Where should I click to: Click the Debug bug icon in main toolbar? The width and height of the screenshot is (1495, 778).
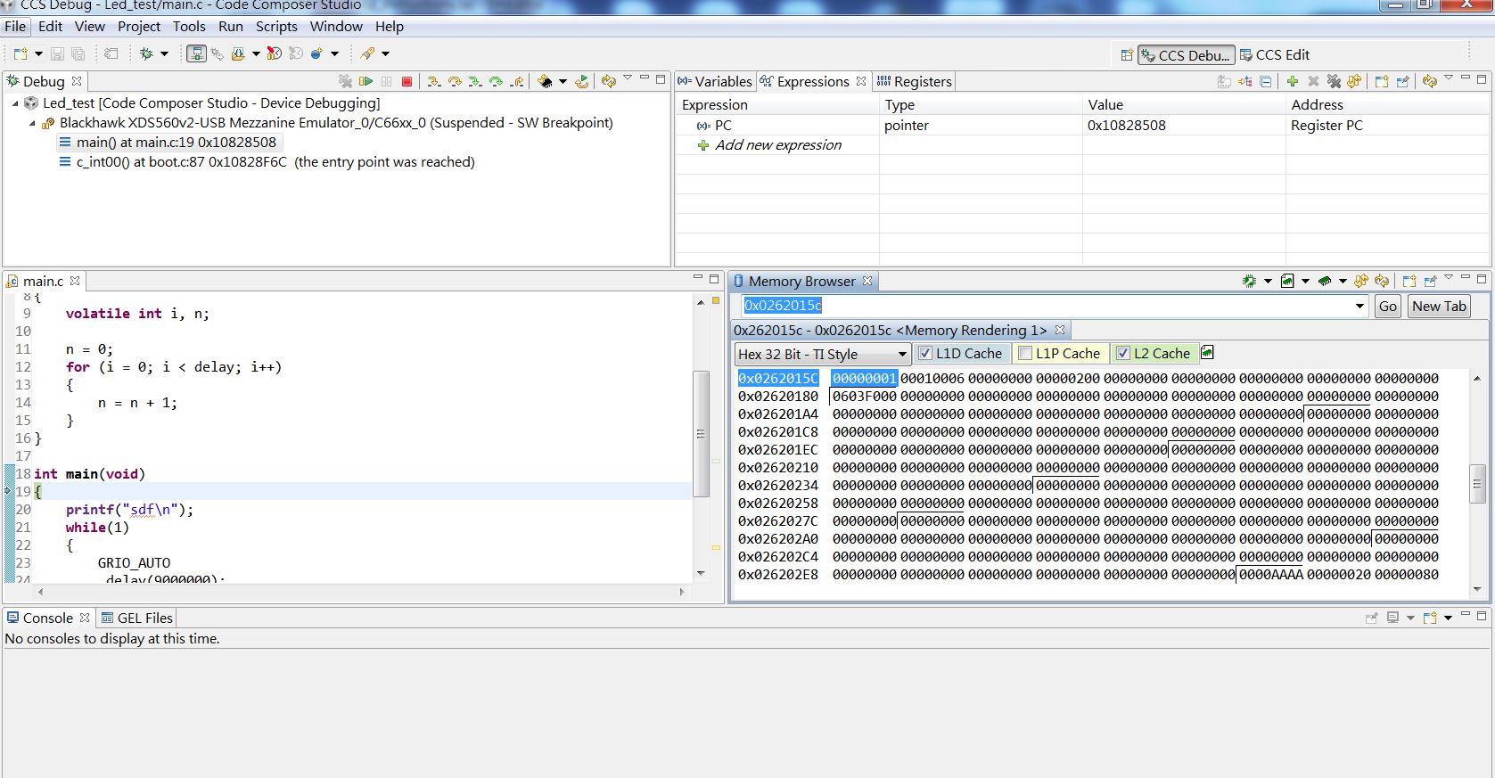(x=146, y=53)
